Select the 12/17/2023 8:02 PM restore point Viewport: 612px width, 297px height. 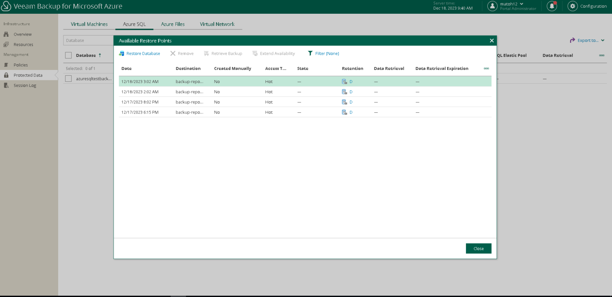(x=305, y=102)
